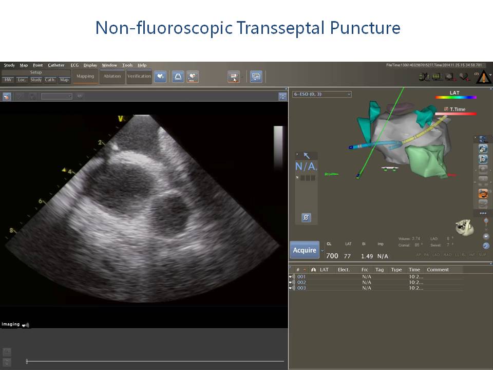The height and width of the screenshot is (370, 493).
Task: Switch to the Ablation tab
Action: 112,77
